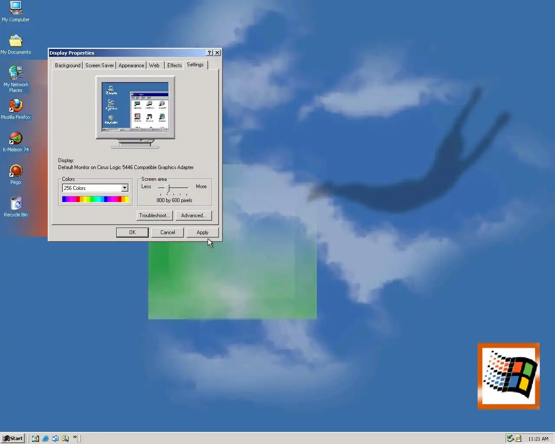Image resolution: width=555 pixels, height=444 pixels.
Task: Click the Display Properties title bar
Action: click(x=127, y=53)
